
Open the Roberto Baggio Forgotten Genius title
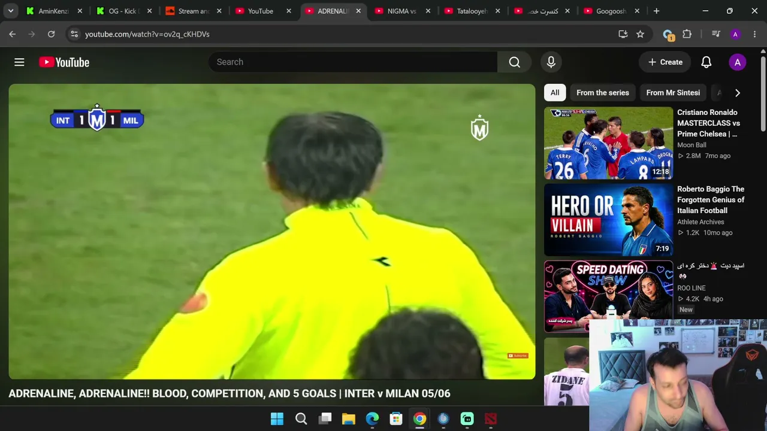click(711, 200)
